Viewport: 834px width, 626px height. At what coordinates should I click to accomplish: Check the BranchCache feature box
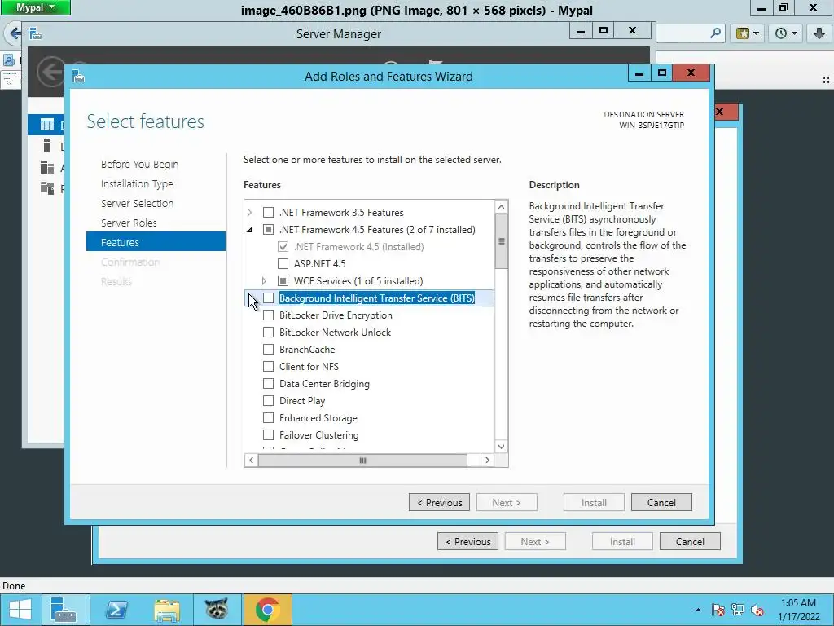pos(269,349)
